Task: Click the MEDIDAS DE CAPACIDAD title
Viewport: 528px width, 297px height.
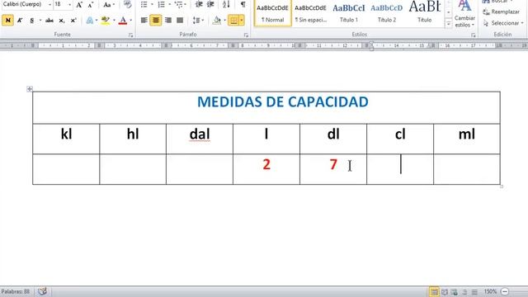Action: coord(283,102)
